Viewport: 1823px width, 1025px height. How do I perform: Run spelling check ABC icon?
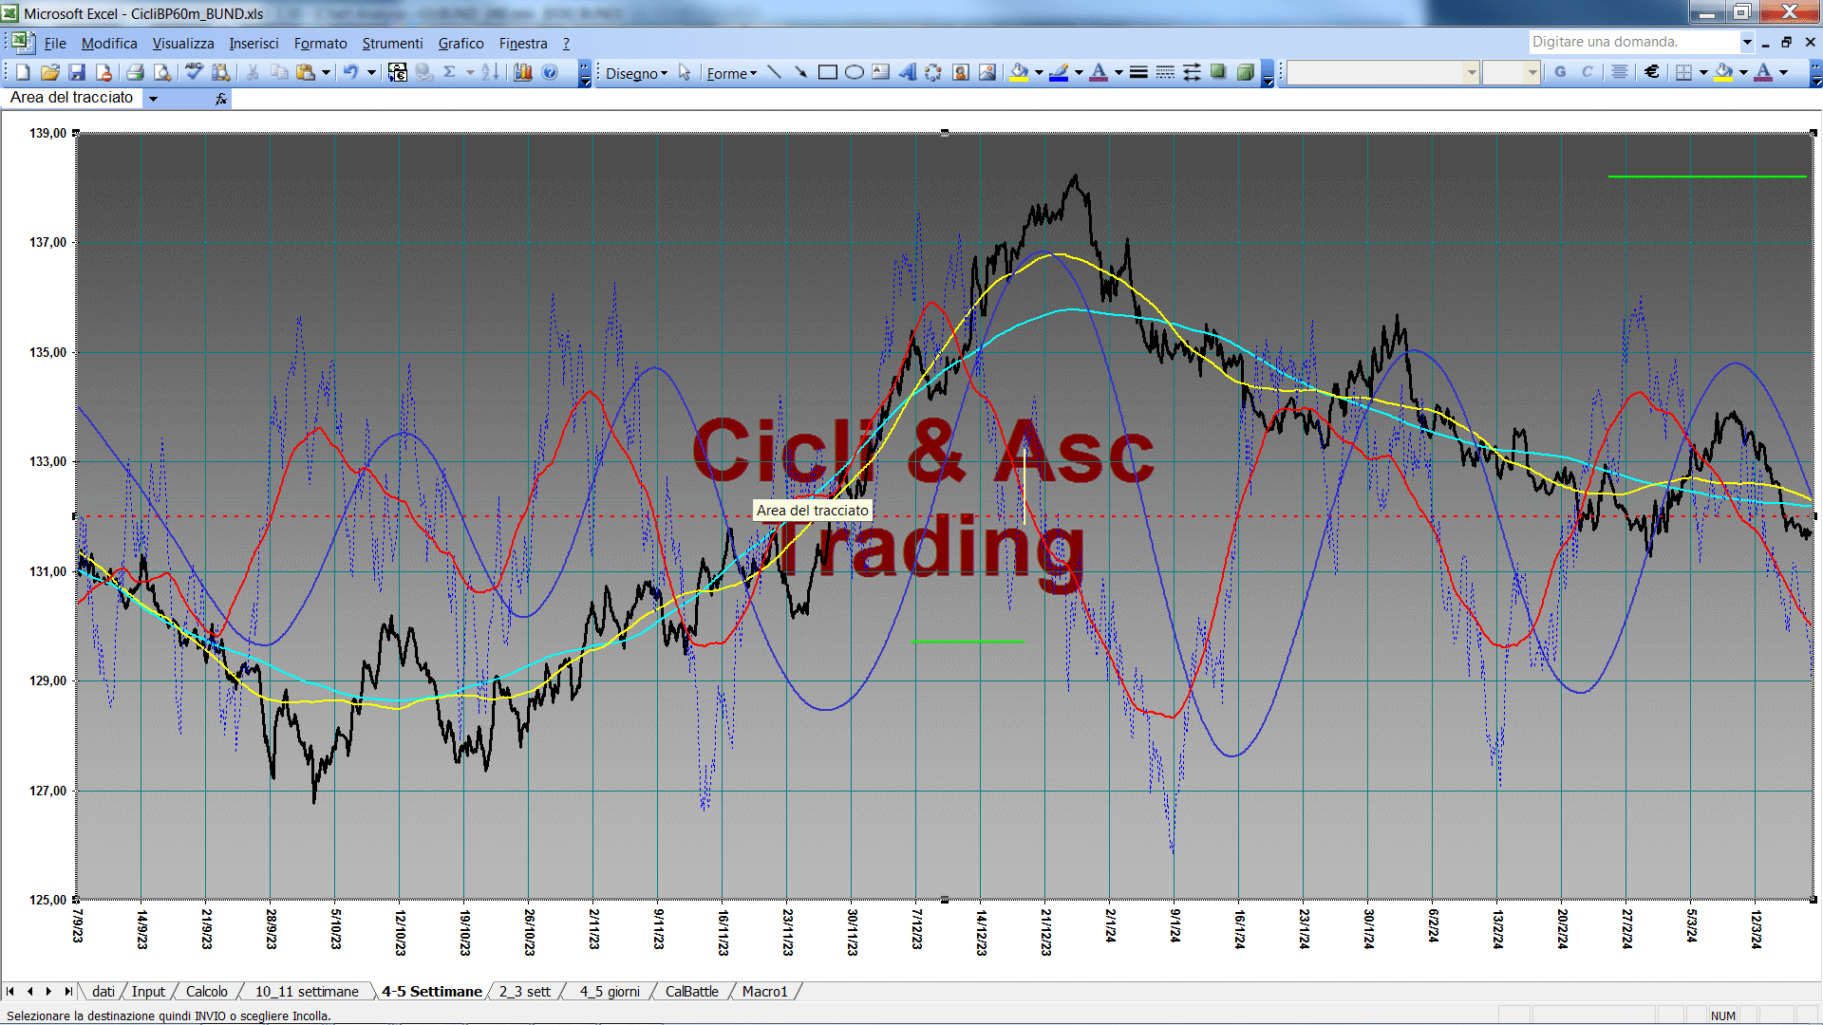click(194, 72)
